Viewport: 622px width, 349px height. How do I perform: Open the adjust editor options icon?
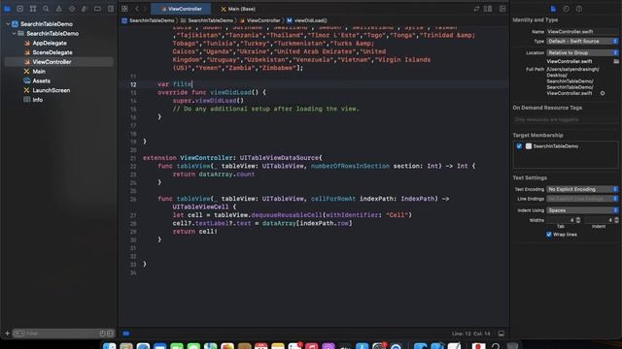[x=488, y=9]
